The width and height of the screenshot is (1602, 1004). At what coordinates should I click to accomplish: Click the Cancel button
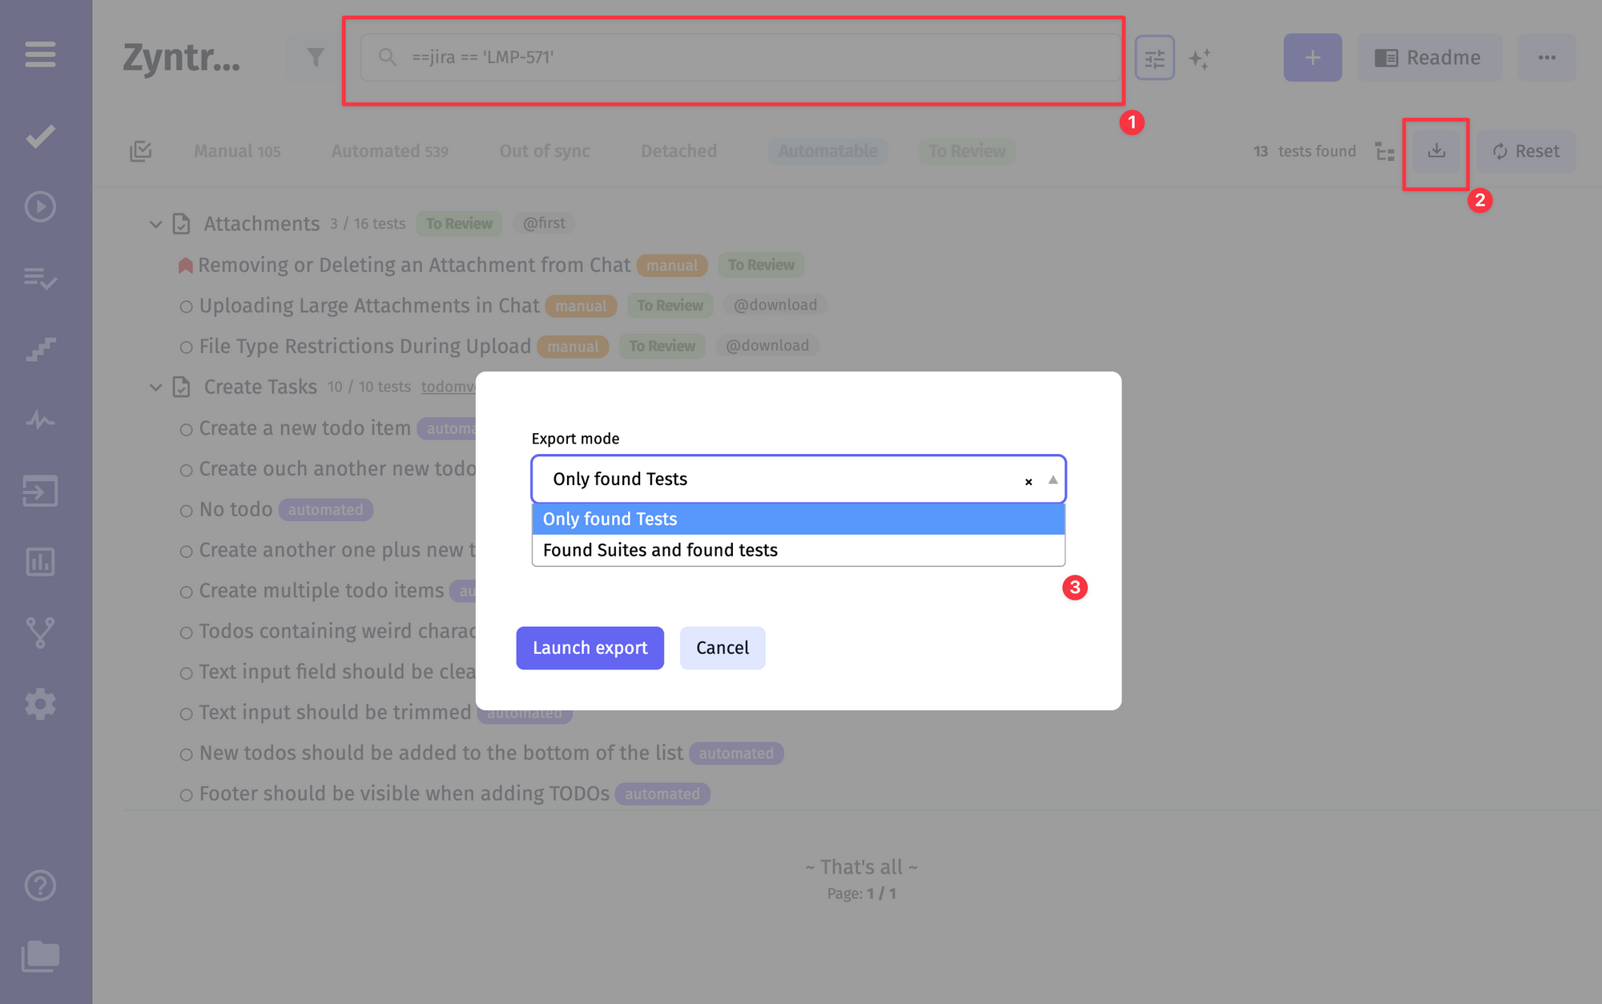[722, 647]
